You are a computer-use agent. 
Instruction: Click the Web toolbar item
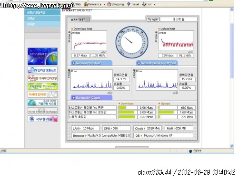(76, 4)
